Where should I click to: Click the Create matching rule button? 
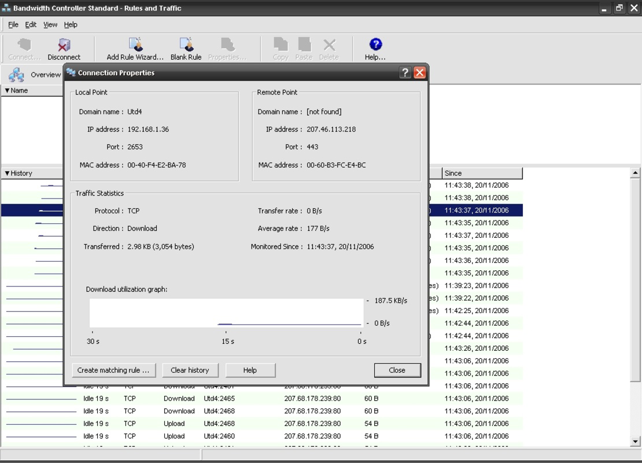click(113, 370)
